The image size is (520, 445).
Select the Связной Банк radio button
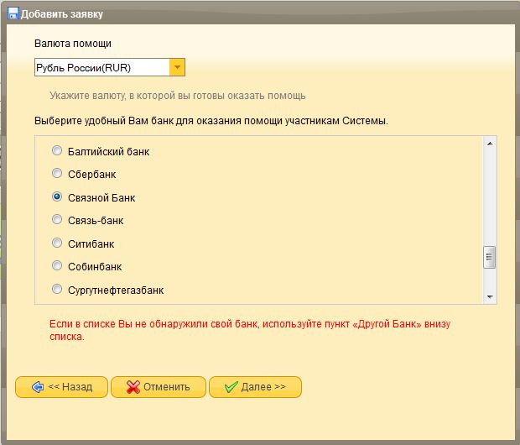point(57,197)
